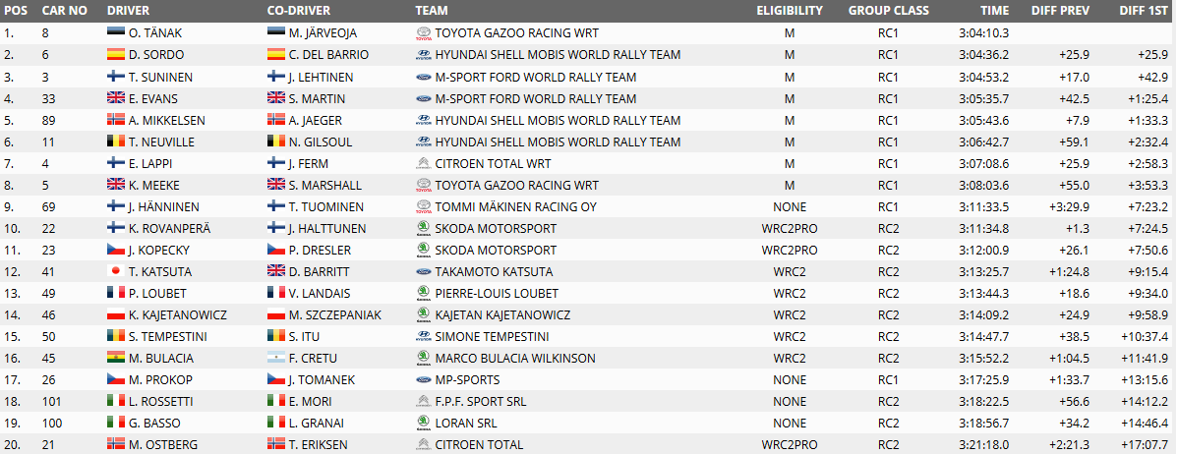Click the TIME column header
The height and width of the screenshot is (454, 1177).
click(x=994, y=11)
